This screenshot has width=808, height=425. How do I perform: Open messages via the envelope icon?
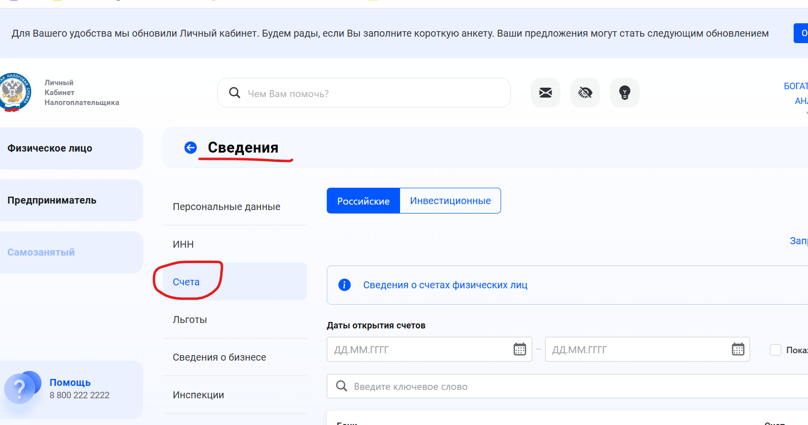tap(545, 93)
